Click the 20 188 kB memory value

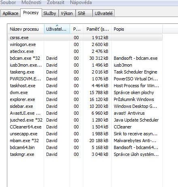pyautogui.click(x=99, y=141)
